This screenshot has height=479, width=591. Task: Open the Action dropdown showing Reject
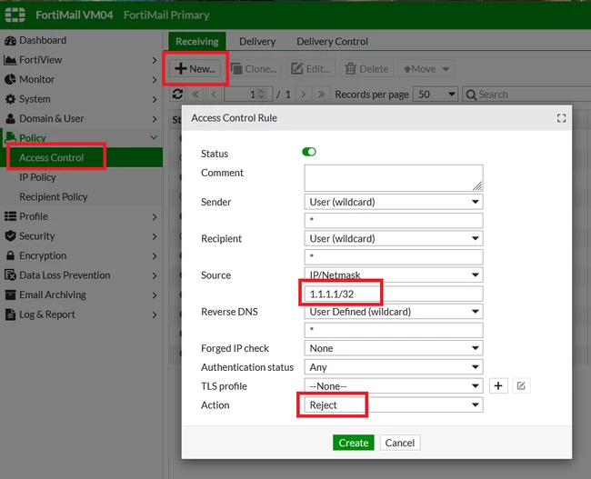point(394,404)
